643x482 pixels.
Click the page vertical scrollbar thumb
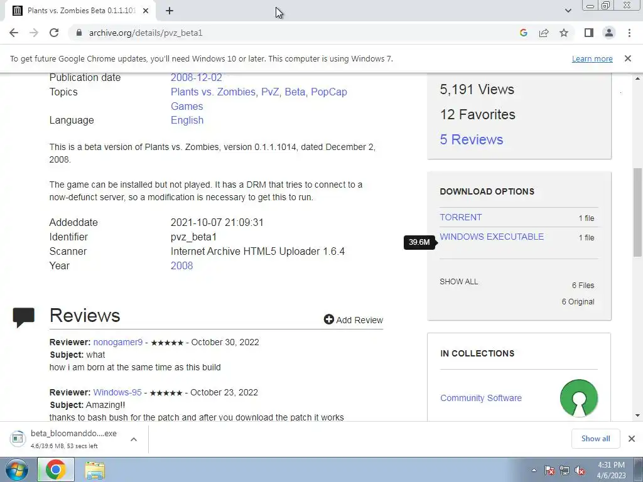tap(637, 212)
